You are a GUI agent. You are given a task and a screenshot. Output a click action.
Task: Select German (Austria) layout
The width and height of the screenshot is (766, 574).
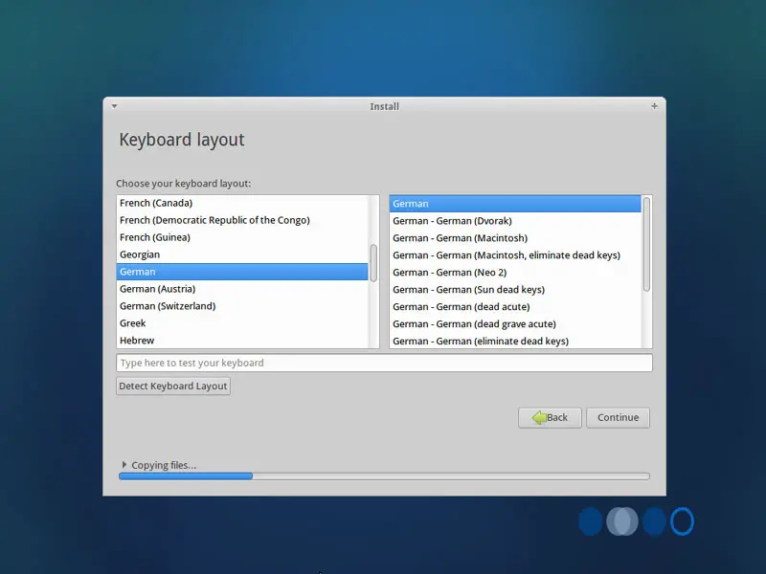click(x=242, y=289)
